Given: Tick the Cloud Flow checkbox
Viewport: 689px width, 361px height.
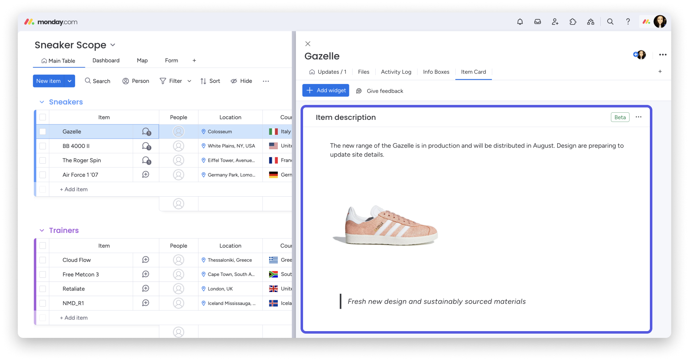Looking at the screenshot, I should pos(43,260).
